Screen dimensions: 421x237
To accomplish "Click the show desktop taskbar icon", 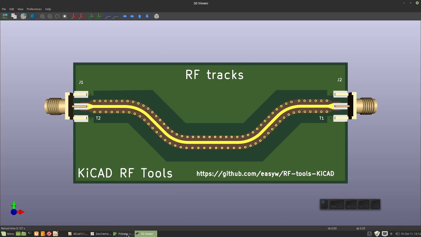I will pyautogui.click(x=18, y=234).
